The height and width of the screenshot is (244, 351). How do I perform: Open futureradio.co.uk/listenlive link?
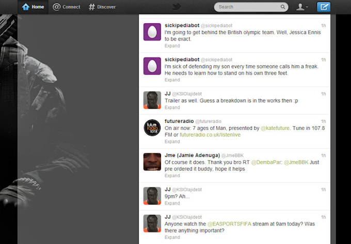(210, 135)
